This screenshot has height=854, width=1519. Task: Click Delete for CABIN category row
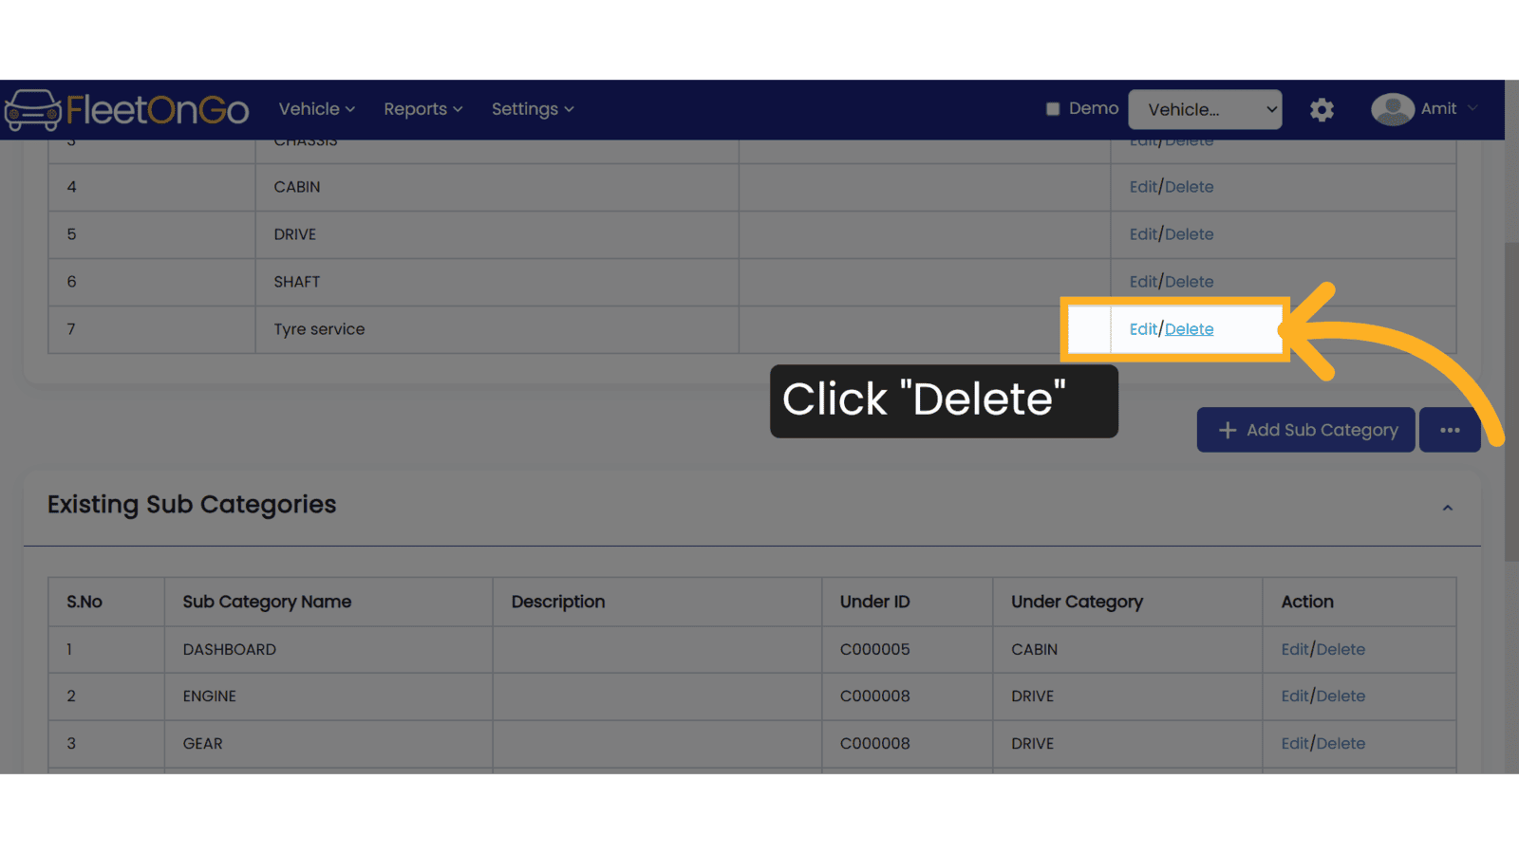pyautogui.click(x=1189, y=187)
